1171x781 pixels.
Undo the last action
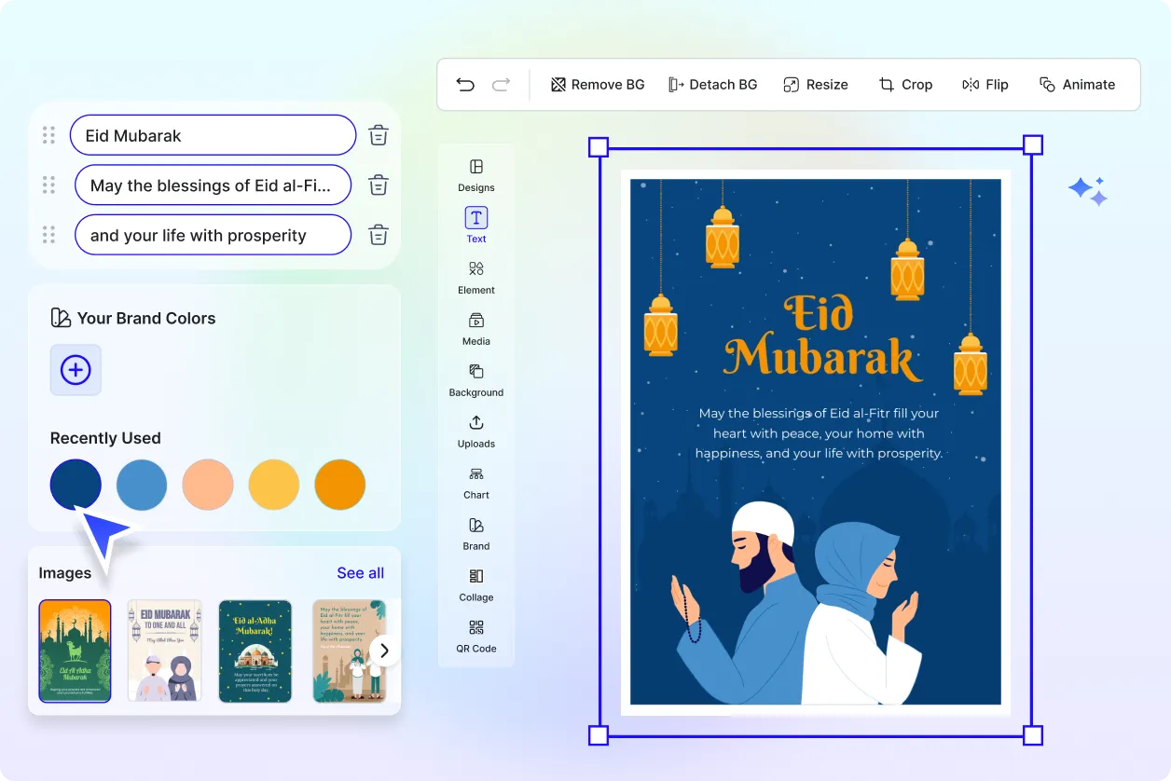(465, 84)
